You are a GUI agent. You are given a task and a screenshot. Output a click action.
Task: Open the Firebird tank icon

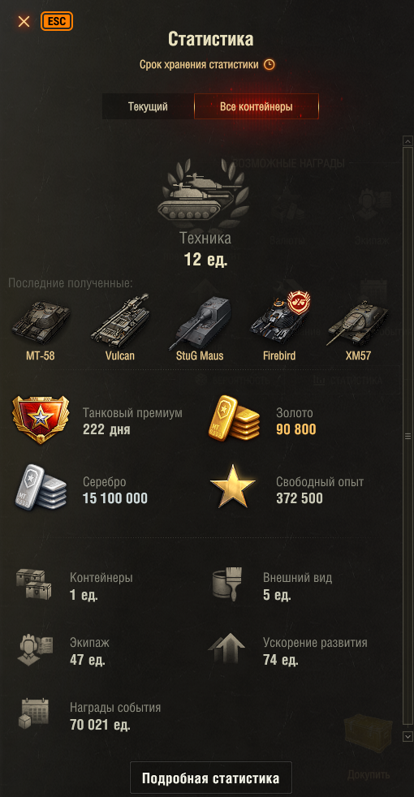281,319
